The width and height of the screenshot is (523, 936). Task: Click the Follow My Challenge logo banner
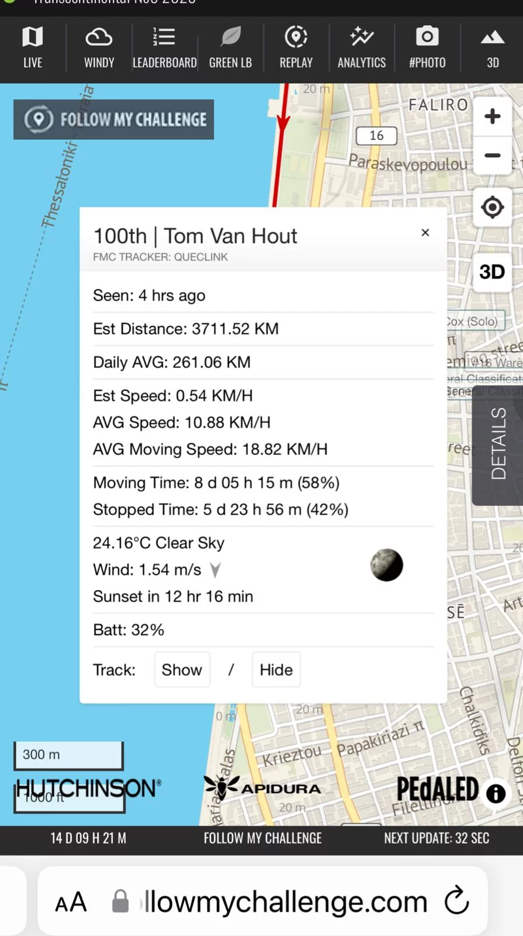pyautogui.click(x=114, y=119)
